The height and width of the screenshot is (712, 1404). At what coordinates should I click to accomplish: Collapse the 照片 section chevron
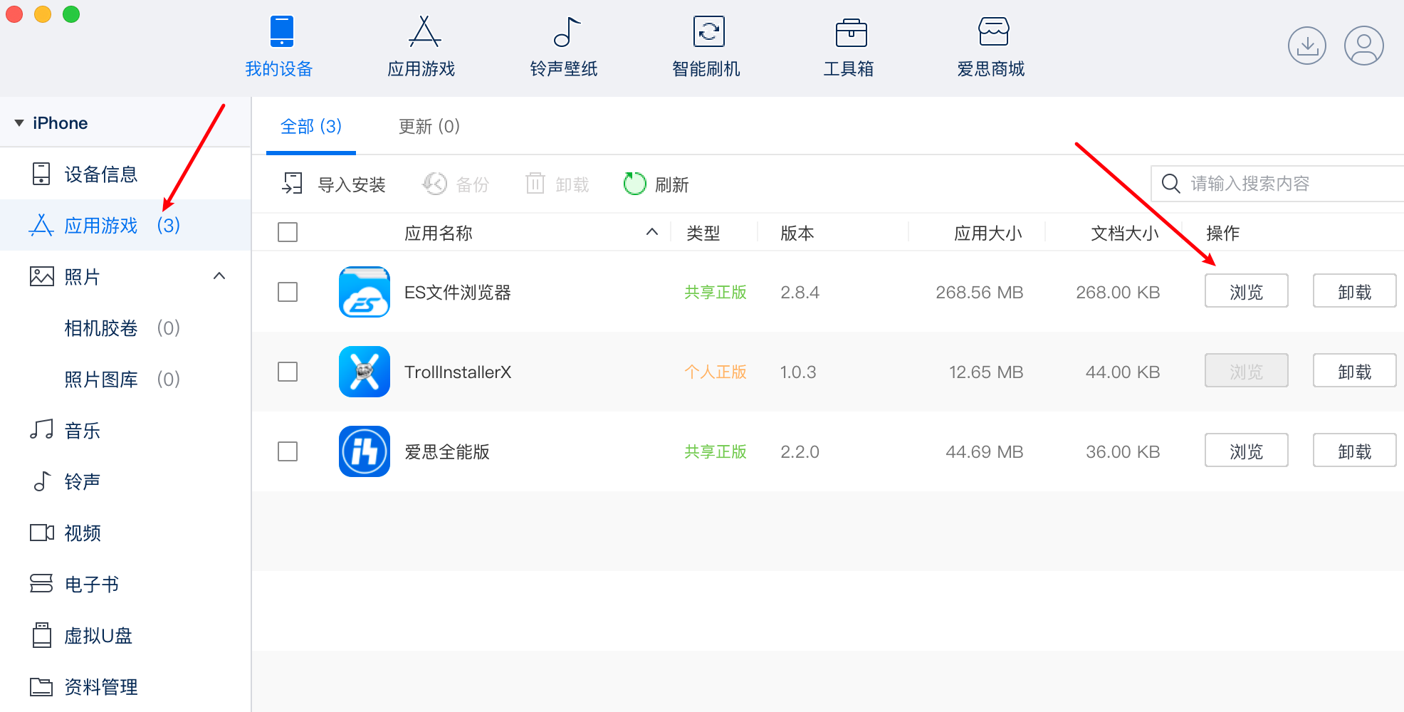[219, 276]
